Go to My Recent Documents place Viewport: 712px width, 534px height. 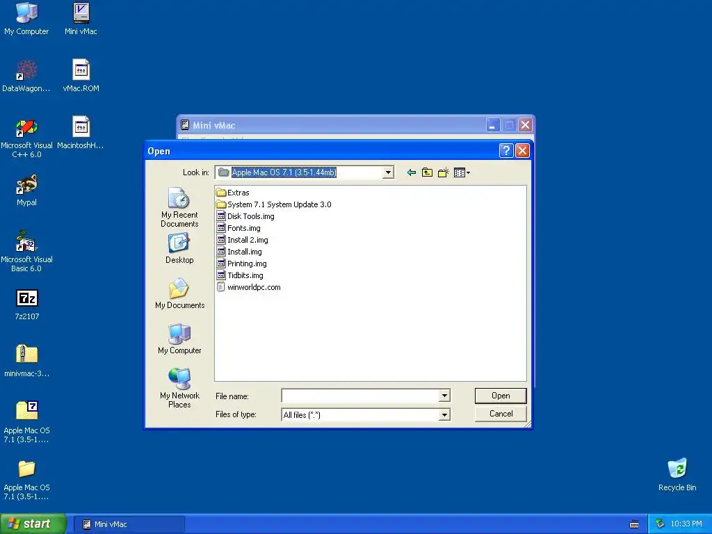[179, 207]
